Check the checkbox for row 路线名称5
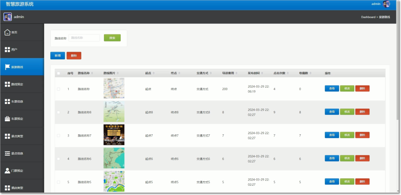The height and width of the screenshot is (195, 401). 59,182
